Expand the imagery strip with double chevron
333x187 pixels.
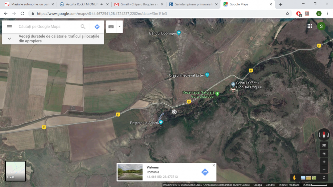(x=324, y=178)
